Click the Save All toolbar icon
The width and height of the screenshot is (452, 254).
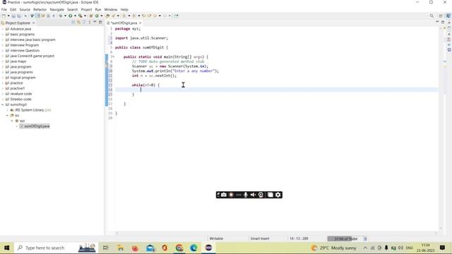(19, 16)
